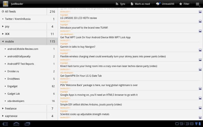Click image icon on Garmin article row

pos(200,50)
